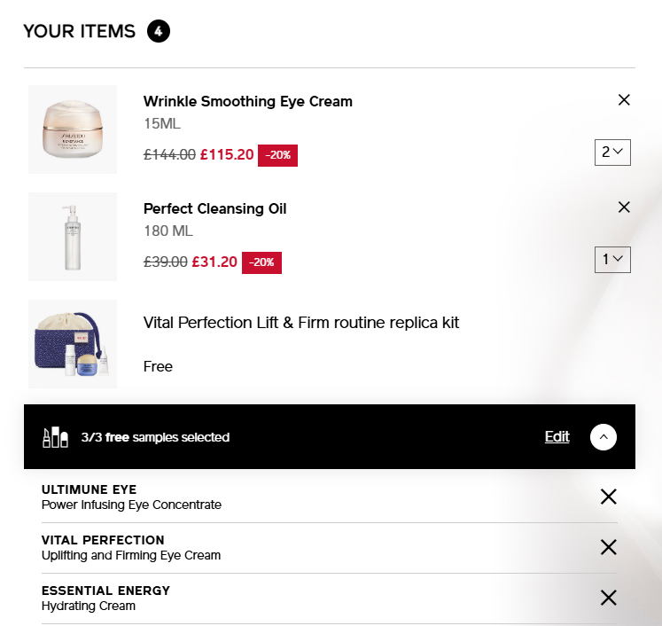
Task: Click the Vital Perfection kit thumbnail
Action: tap(73, 344)
